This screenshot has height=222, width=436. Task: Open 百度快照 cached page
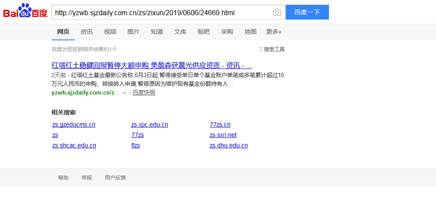click(x=144, y=92)
